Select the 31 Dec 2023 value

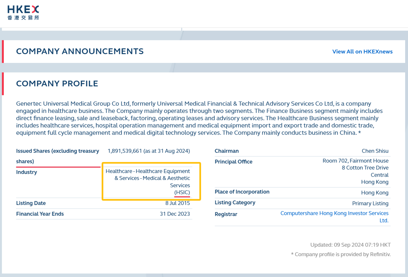[175, 214]
